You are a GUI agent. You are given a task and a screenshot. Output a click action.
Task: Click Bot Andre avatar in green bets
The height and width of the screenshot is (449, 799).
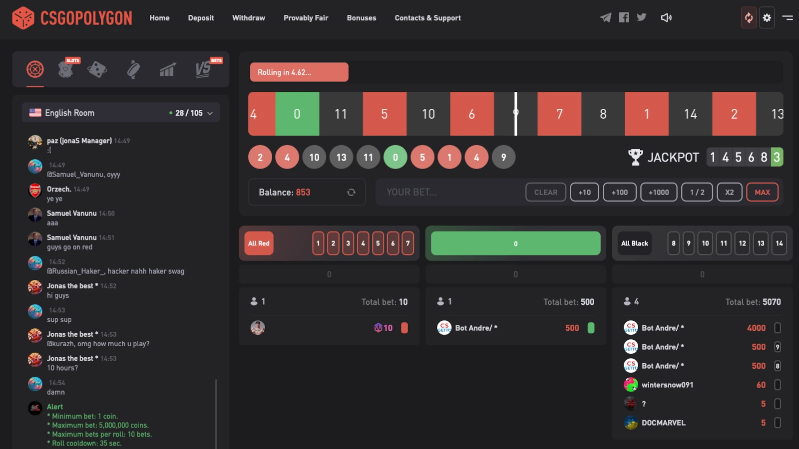444,328
